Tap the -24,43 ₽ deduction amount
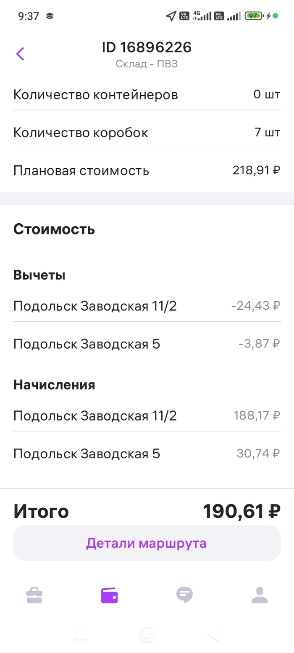Image resolution: width=294 pixels, height=653 pixels. [255, 306]
